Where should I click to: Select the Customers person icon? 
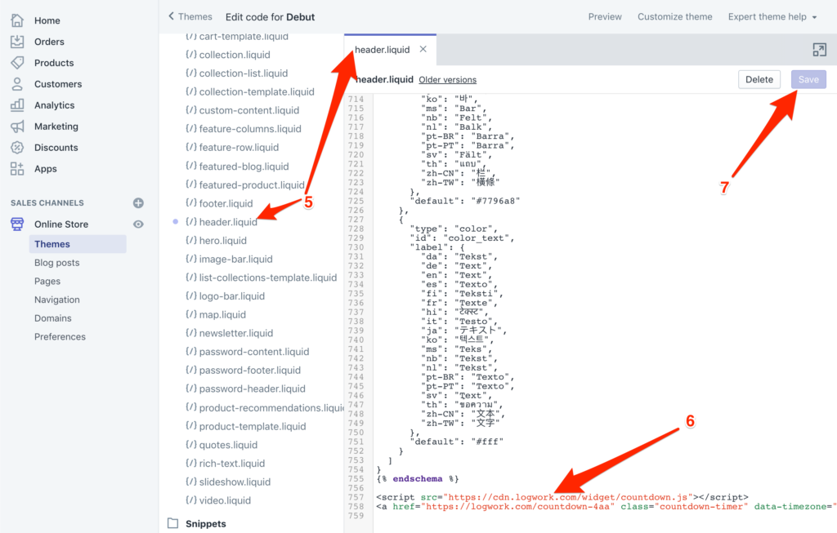click(x=17, y=84)
